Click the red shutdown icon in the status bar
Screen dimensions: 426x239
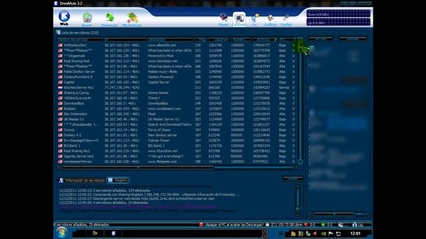click(x=201, y=224)
